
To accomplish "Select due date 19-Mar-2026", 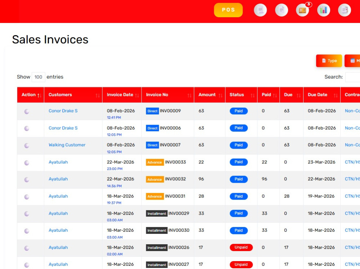I will (321, 196).
